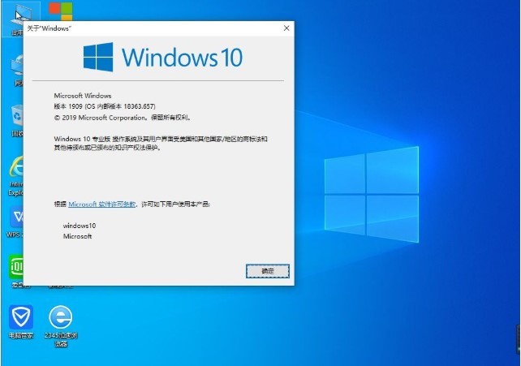Click the Microsoft organization name under windows10
The image size is (521, 366).
pos(78,236)
